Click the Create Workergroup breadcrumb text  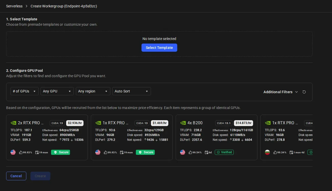[x=64, y=6]
